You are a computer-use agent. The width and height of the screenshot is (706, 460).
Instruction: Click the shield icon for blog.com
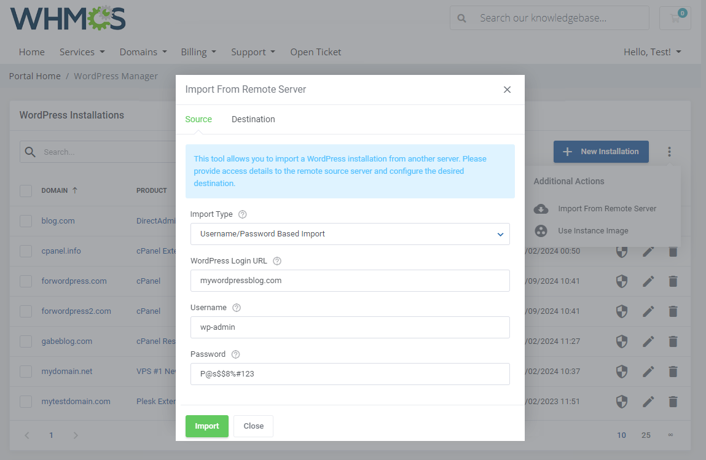(621, 220)
